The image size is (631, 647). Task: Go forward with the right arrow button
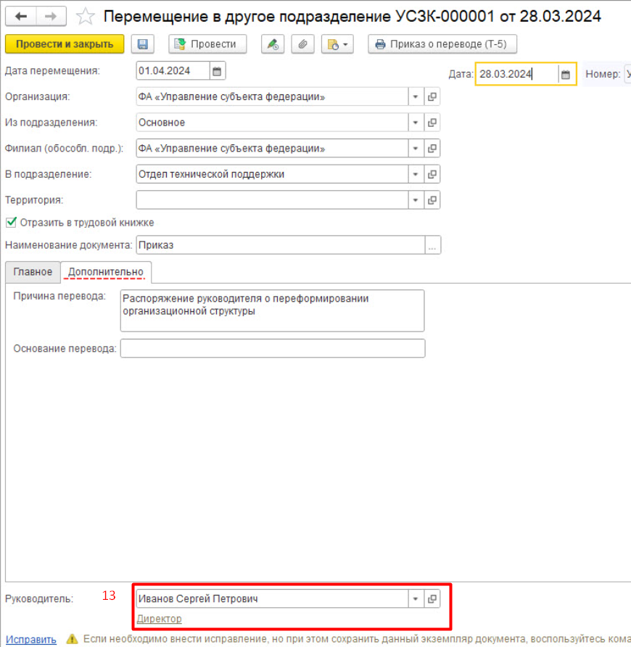click(x=51, y=17)
